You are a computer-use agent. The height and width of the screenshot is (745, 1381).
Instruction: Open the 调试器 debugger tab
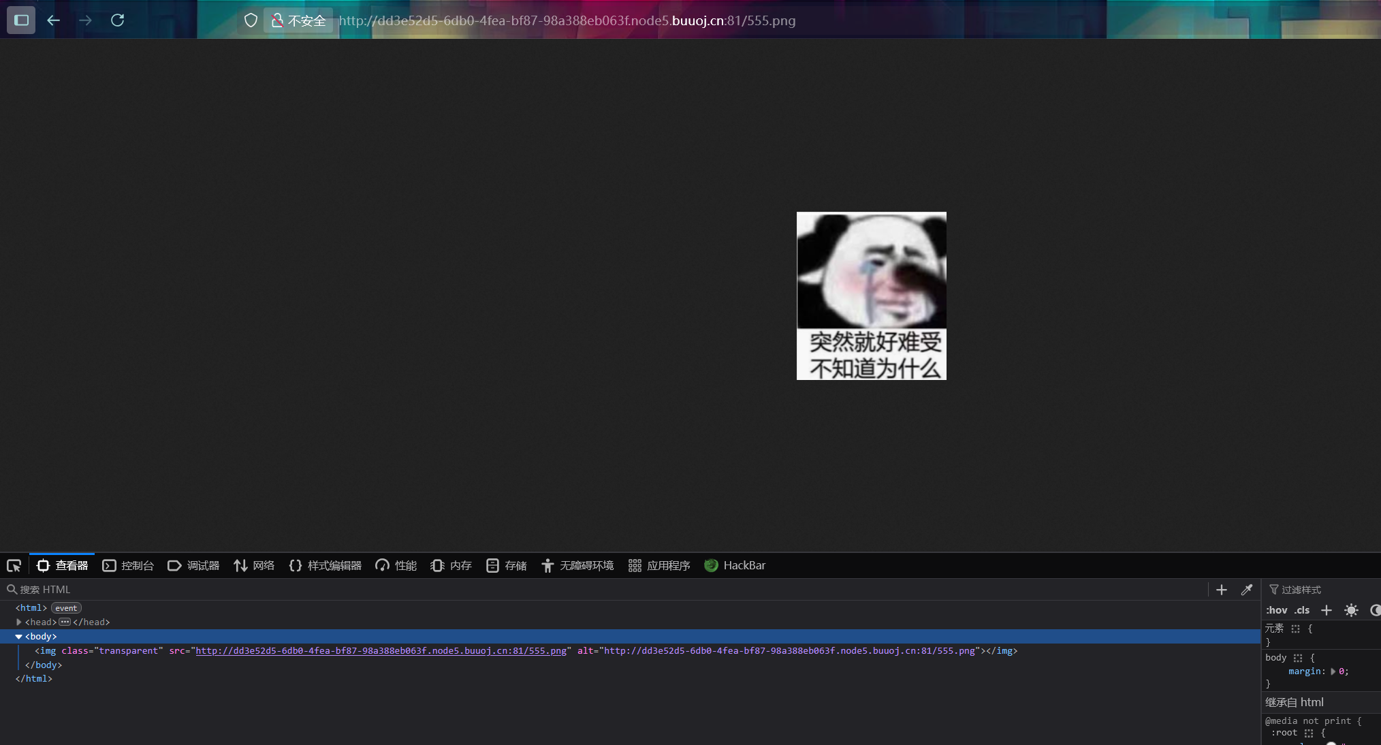[x=193, y=565]
